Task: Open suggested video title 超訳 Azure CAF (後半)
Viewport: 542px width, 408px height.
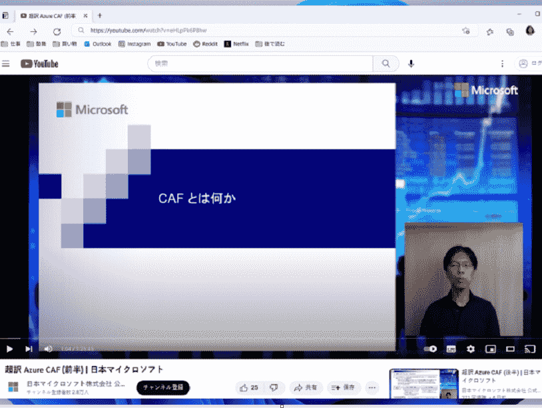Action: 501,376
